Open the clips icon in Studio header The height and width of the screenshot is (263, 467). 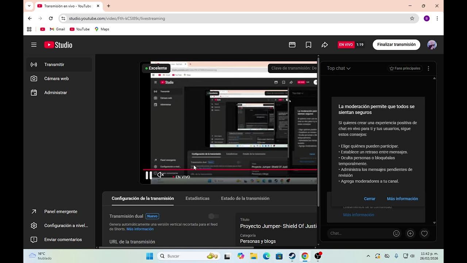292,45
